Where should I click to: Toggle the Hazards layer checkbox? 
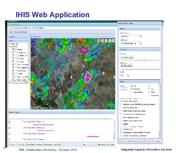coord(15,50)
